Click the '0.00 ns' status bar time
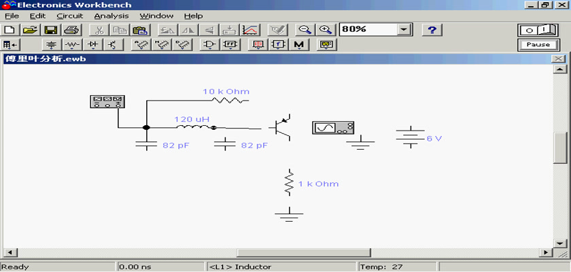Viewport: 571px width, 272px height. coord(135,267)
